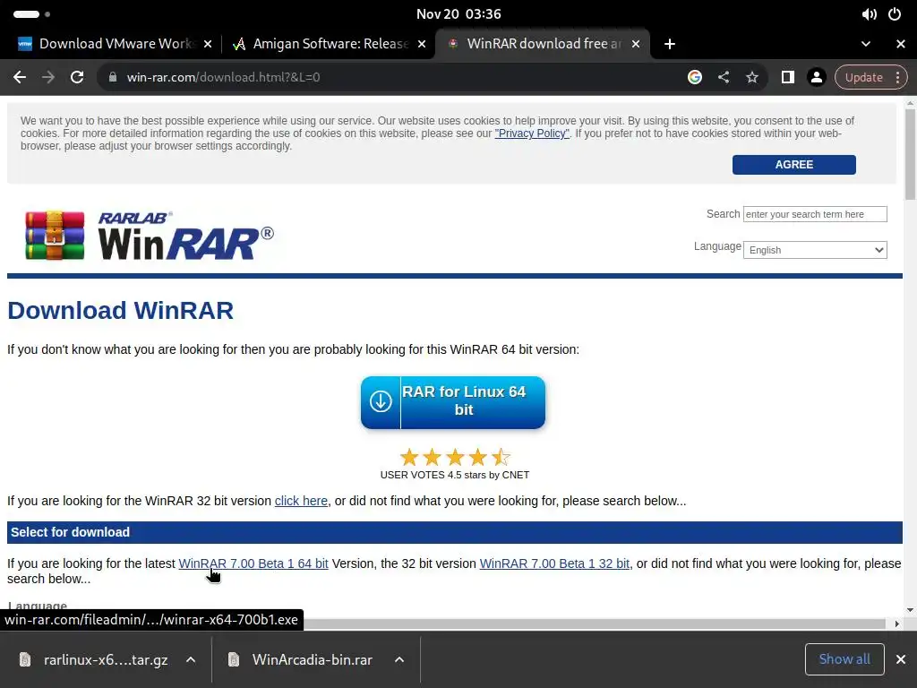Image resolution: width=917 pixels, height=688 pixels.
Task: Close the Download VMware Workstation tab
Action: [x=208, y=44]
